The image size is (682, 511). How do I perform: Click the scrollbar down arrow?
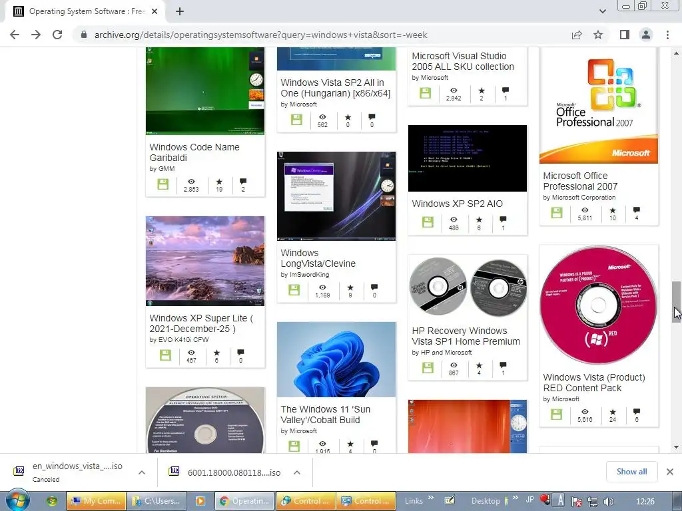click(x=676, y=447)
